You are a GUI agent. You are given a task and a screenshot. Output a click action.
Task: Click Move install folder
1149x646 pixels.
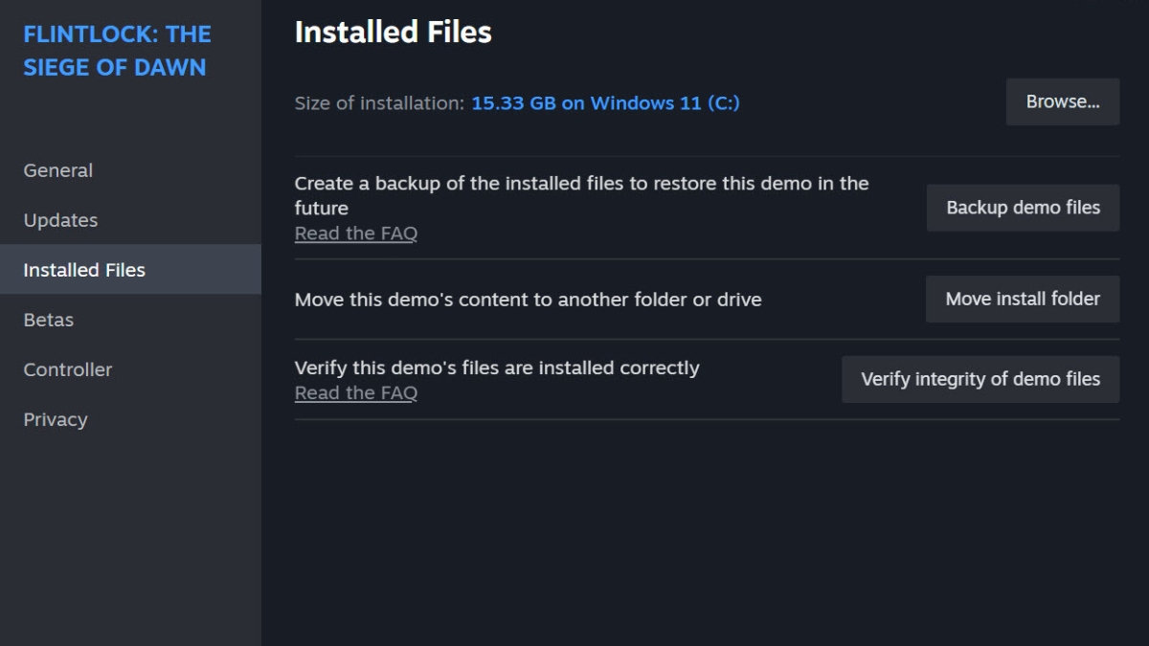tap(1022, 299)
